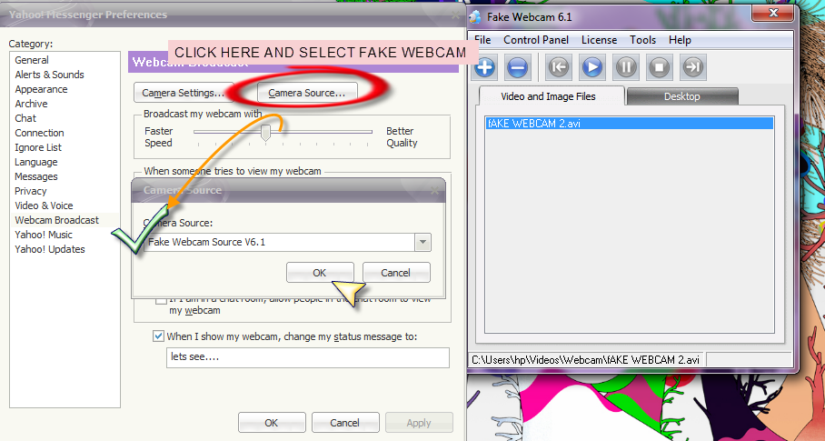The image size is (825, 441).
Task: Skip to next file in Fake Webcam
Action: [693, 67]
